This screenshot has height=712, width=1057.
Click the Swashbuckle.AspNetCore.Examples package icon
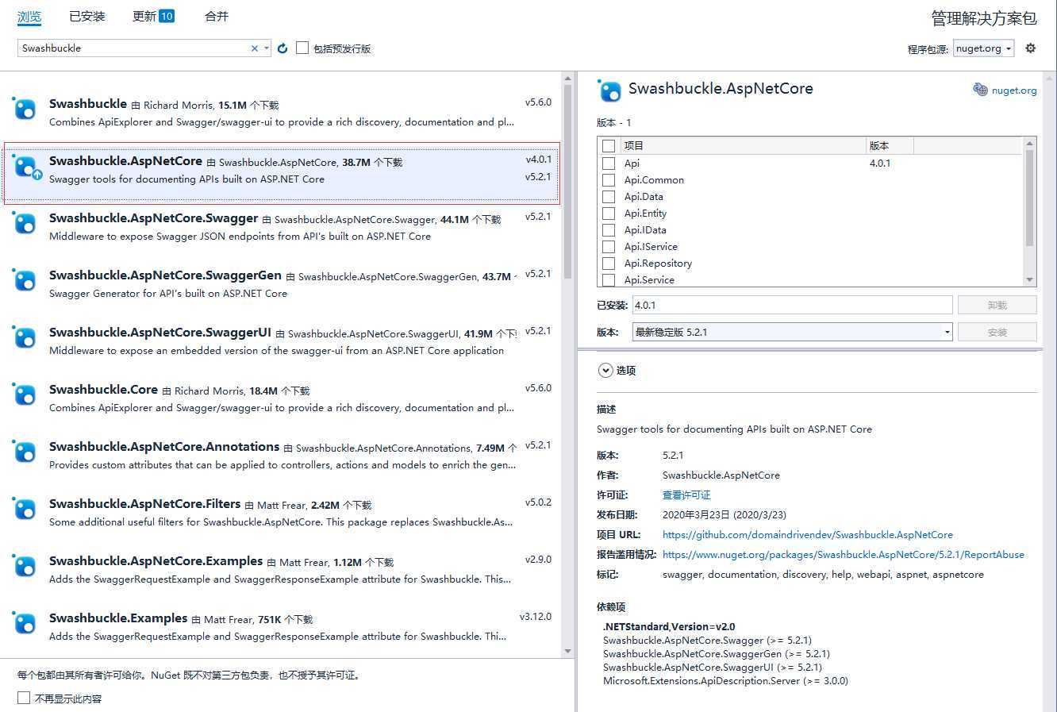point(25,565)
